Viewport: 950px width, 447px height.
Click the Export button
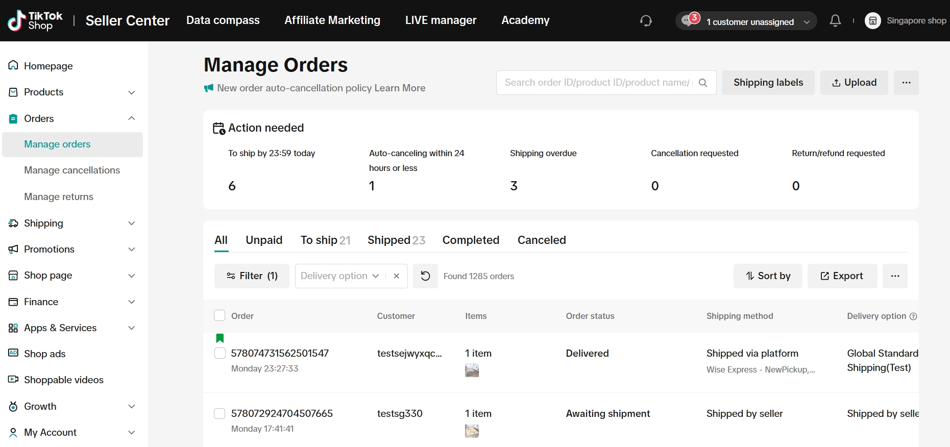(x=842, y=276)
